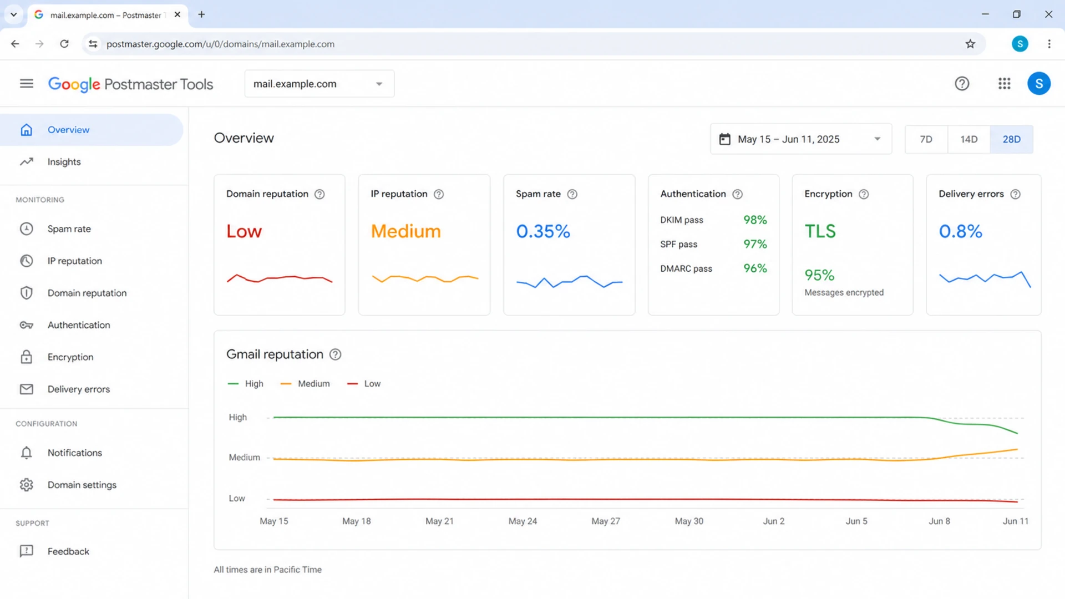View site information icon in address bar
Image resolution: width=1065 pixels, height=599 pixels.
coord(93,44)
